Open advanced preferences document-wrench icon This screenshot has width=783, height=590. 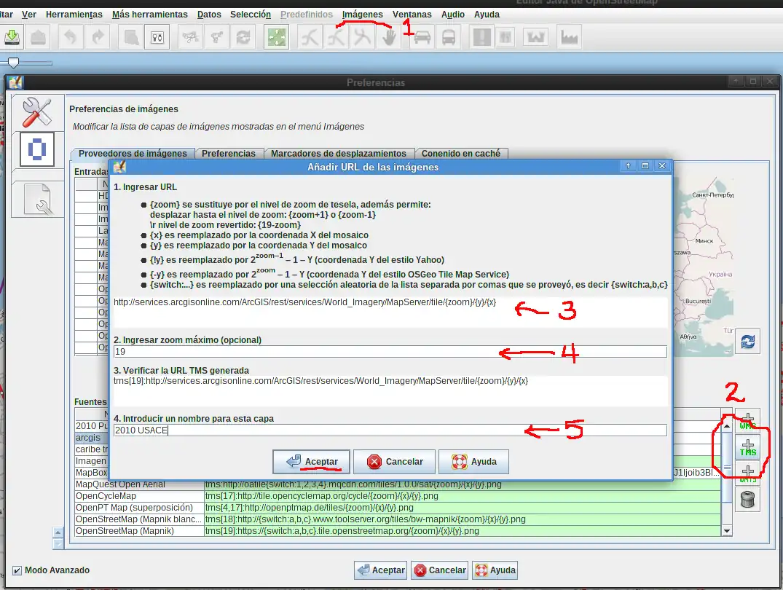coord(36,198)
